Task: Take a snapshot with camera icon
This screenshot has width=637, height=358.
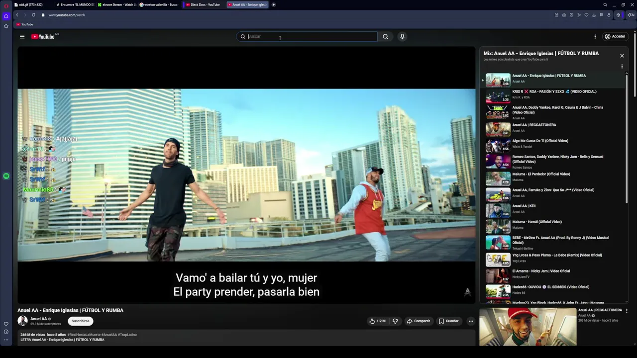Action: pos(564,15)
